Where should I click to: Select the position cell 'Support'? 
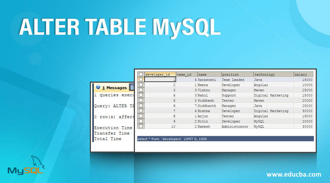237,95
